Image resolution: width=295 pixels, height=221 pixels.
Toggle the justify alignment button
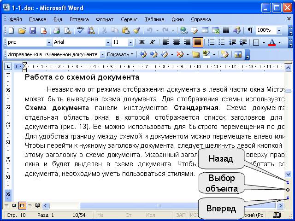[x=198, y=42]
